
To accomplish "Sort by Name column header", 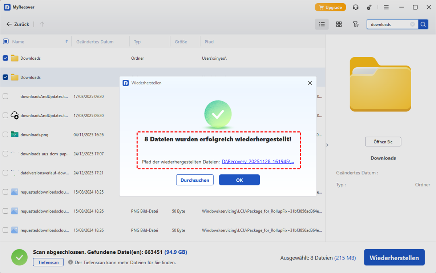I will [x=18, y=42].
